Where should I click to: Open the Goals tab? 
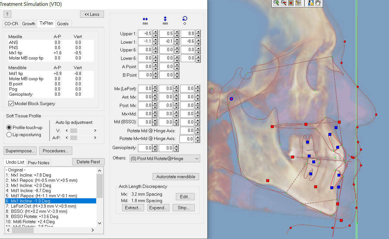click(63, 24)
